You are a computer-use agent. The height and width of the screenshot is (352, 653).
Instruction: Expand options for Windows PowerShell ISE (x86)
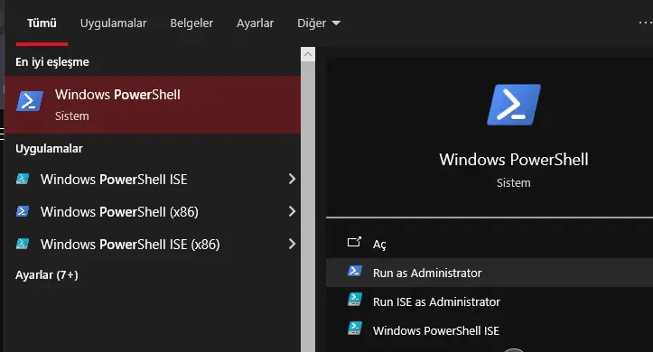[293, 244]
